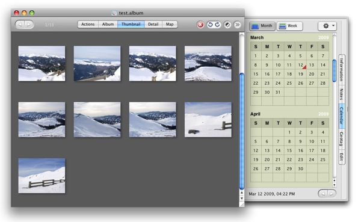Screen dimensions: 361x222
Task: Switch to Detail view
Action: pyautogui.click(x=153, y=24)
